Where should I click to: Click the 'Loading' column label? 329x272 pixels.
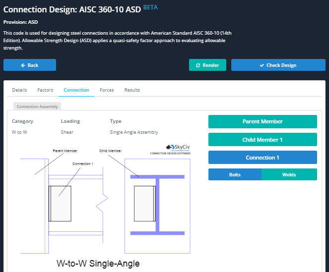coord(70,121)
